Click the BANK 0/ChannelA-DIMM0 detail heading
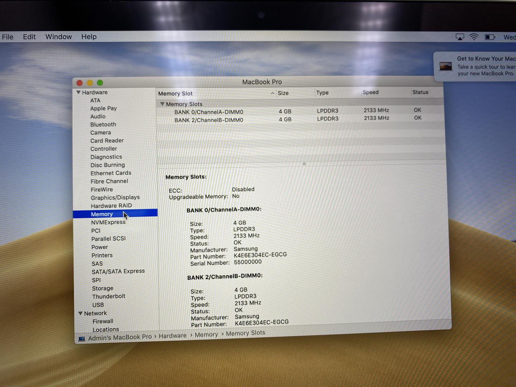Screen dimensions: 516x387 (224, 210)
